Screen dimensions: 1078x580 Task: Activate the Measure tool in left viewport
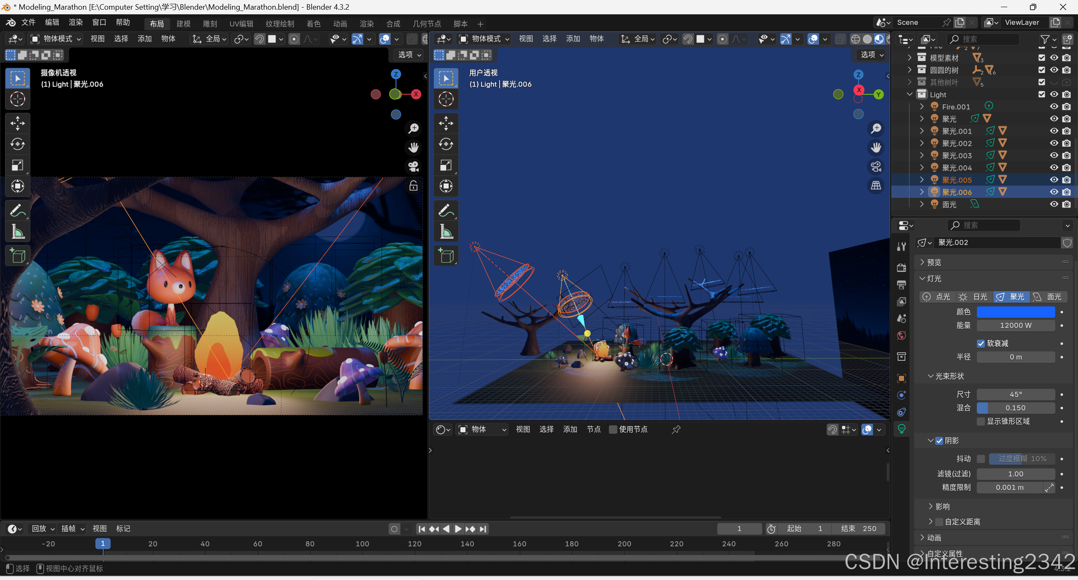17,231
